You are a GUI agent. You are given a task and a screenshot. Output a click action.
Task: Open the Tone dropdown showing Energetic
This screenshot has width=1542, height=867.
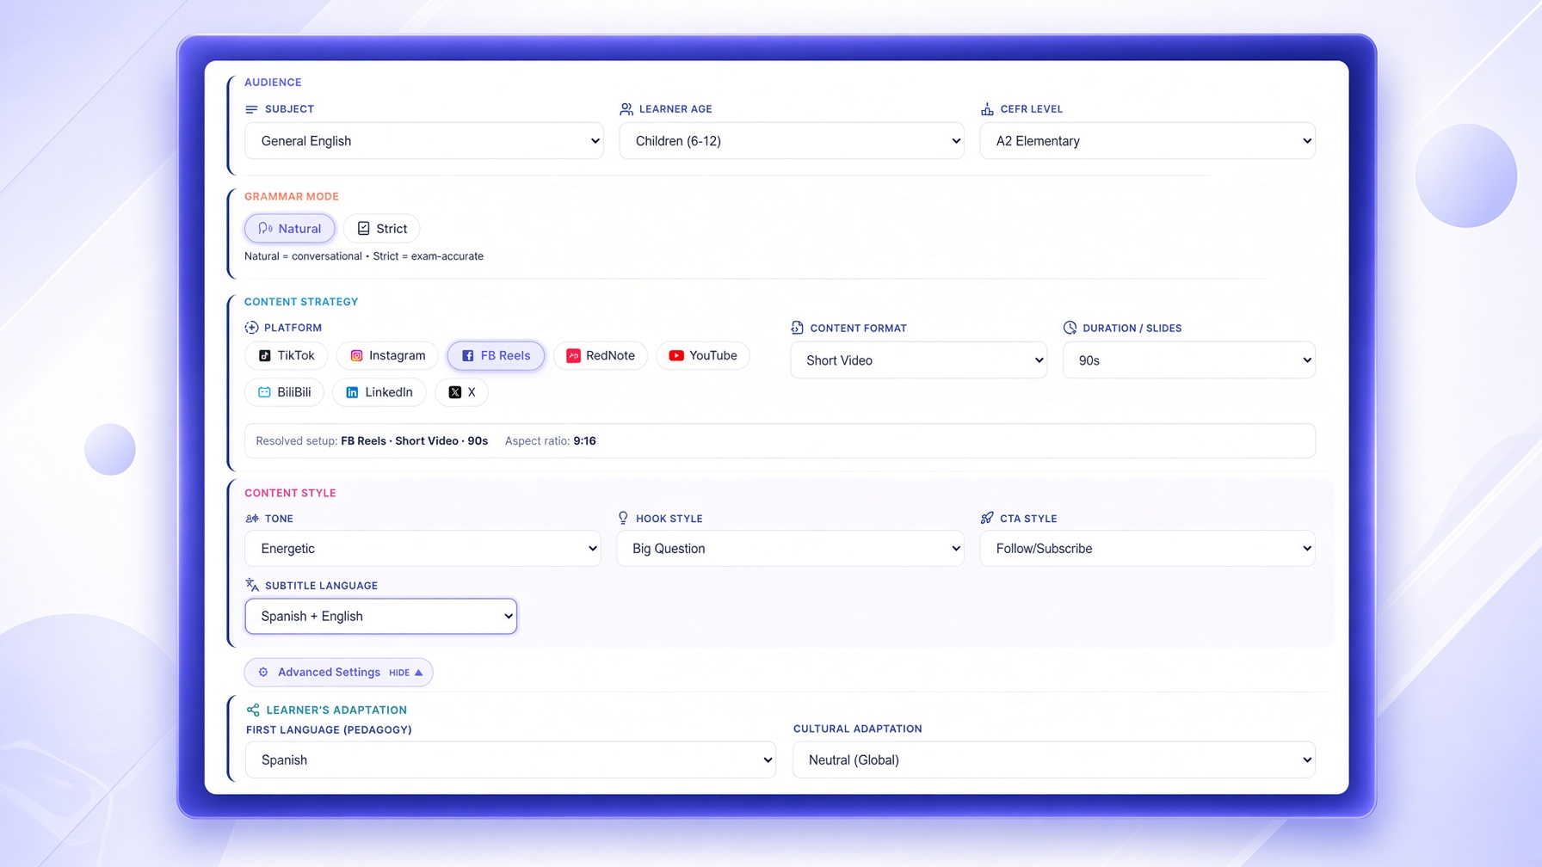(x=423, y=549)
